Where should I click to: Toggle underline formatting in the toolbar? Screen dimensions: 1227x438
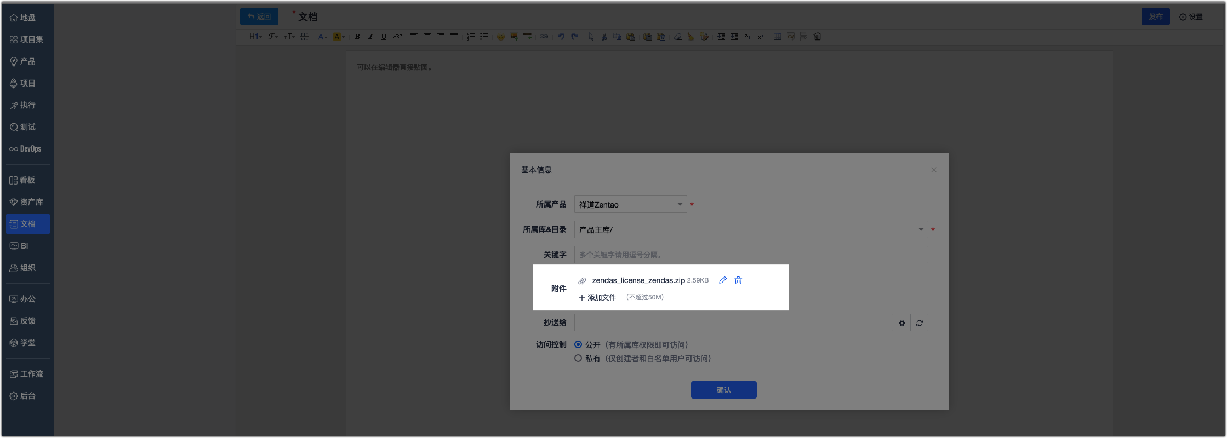click(384, 37)
